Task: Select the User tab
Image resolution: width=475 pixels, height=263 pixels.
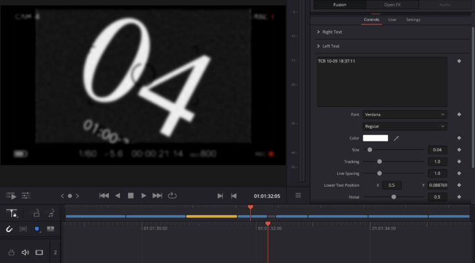Action: point(393,20)
